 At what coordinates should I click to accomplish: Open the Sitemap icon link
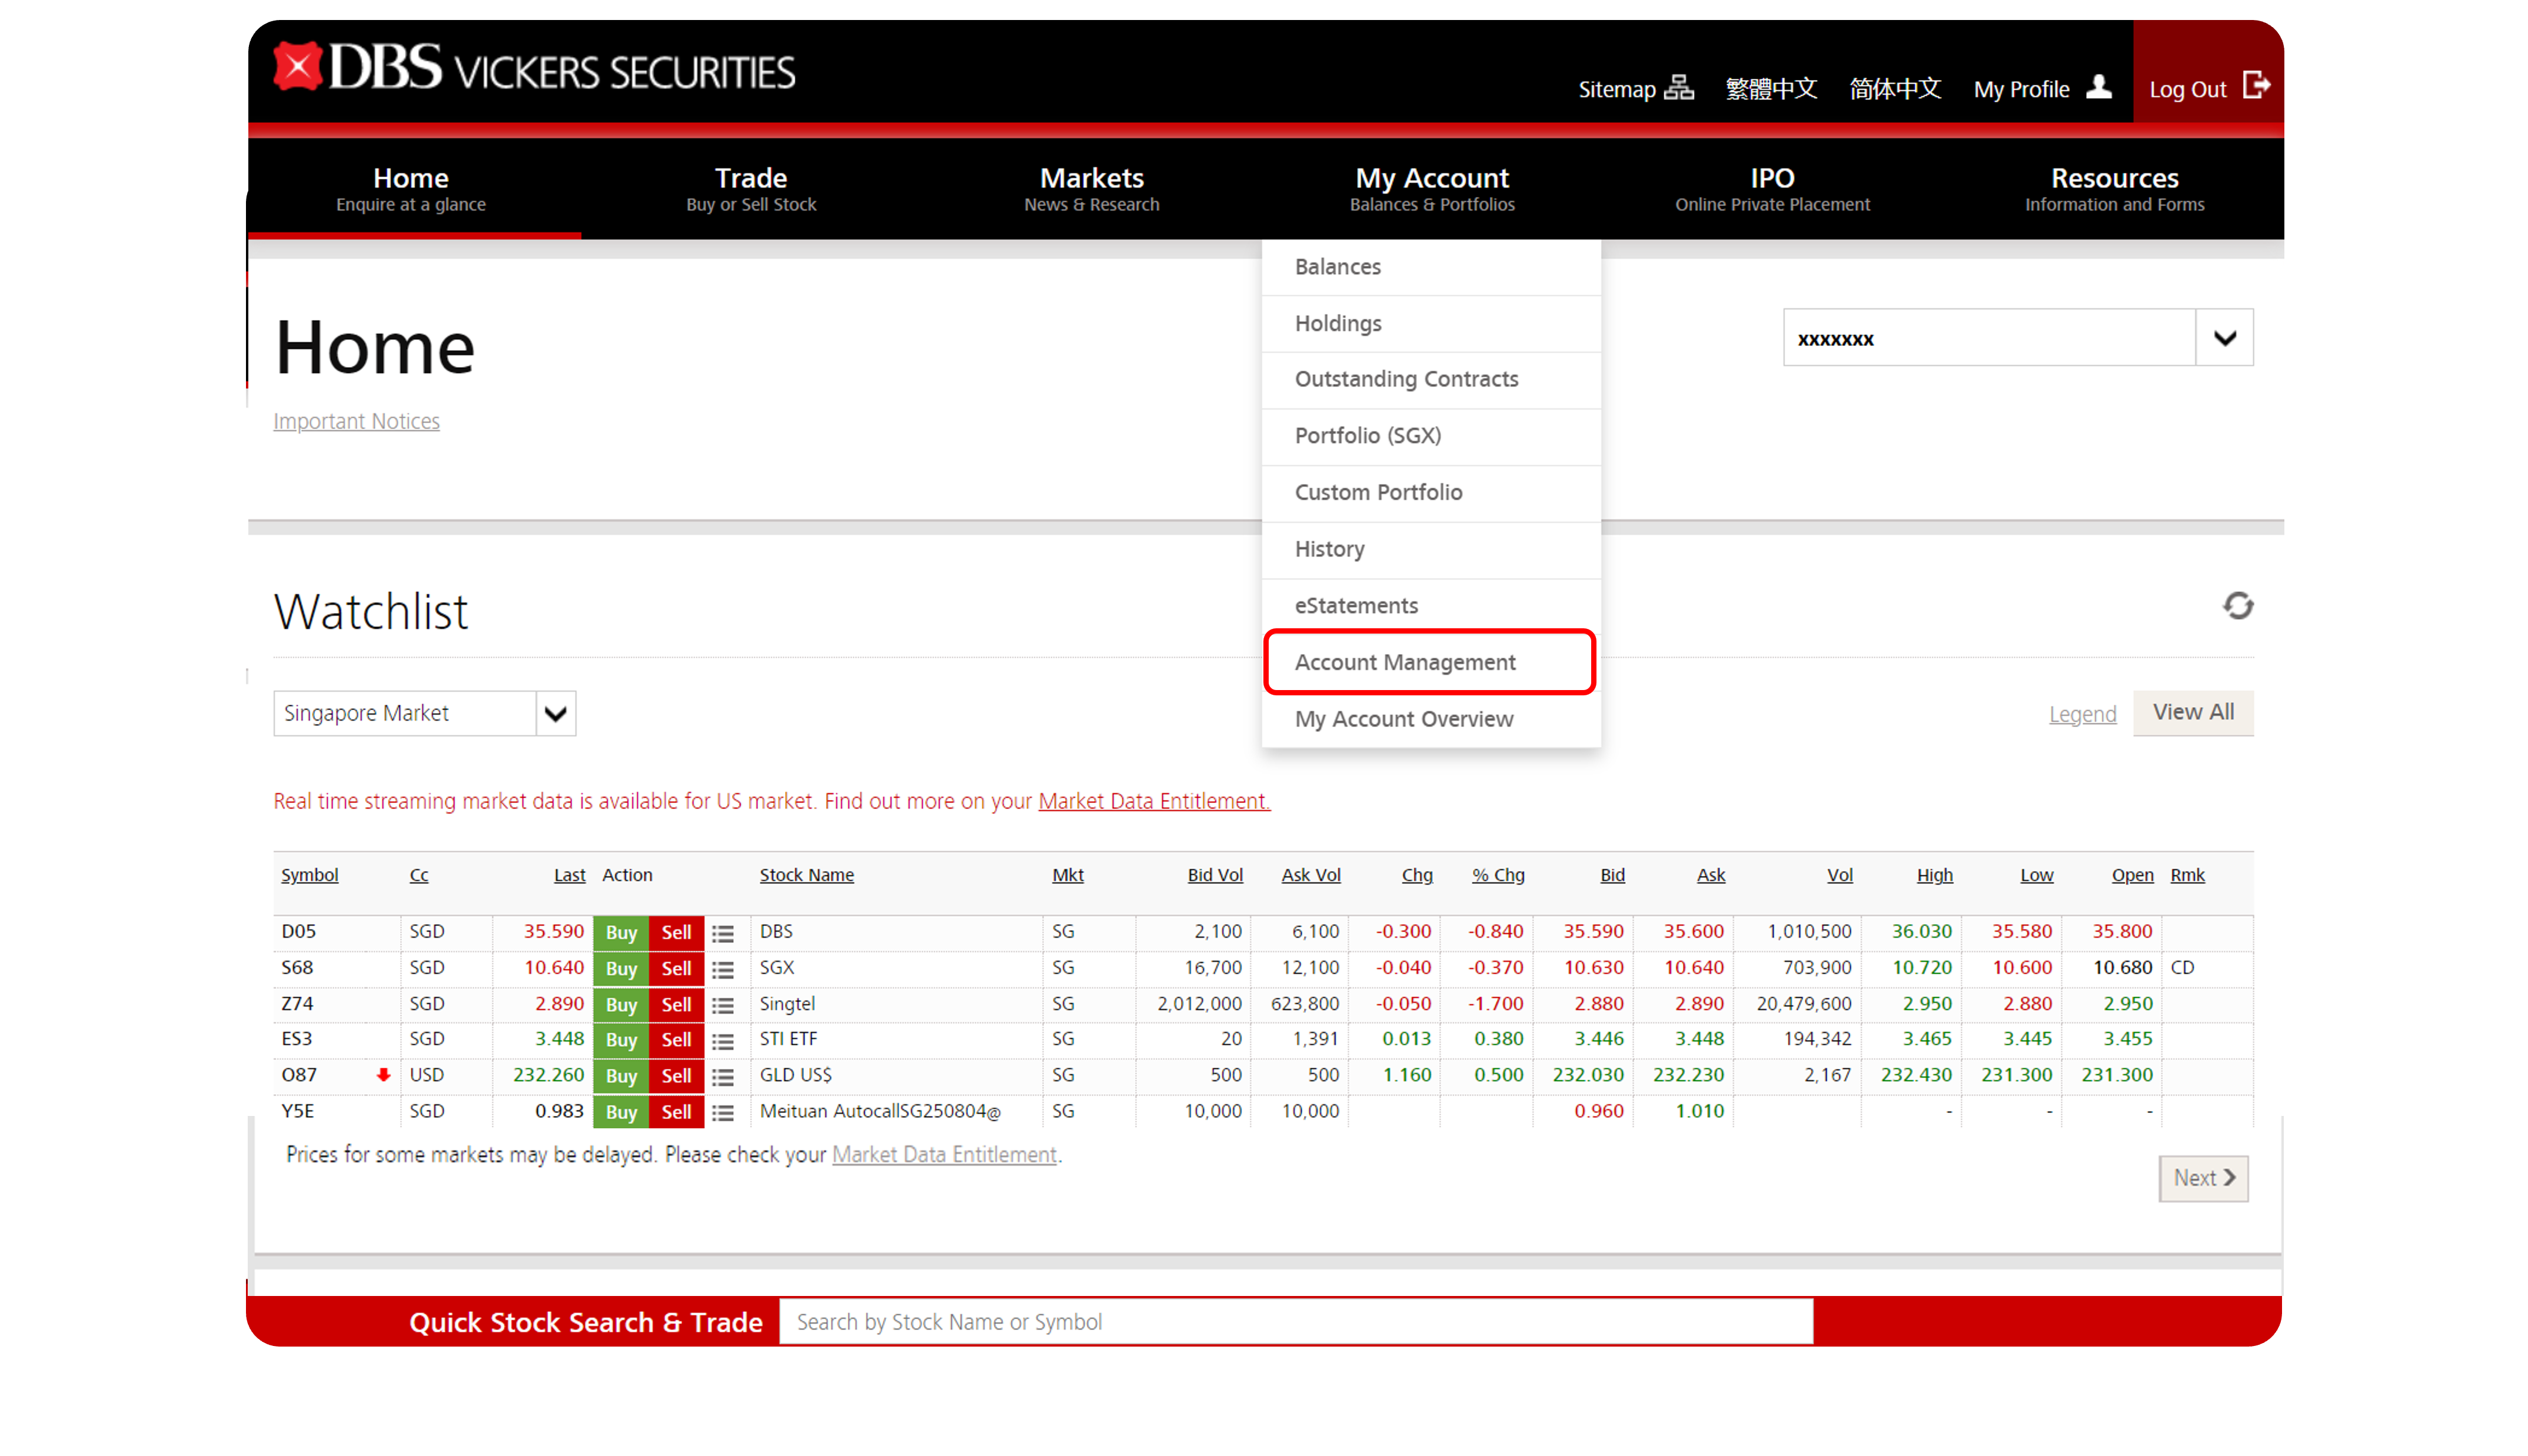click(x=1679, y=88)
